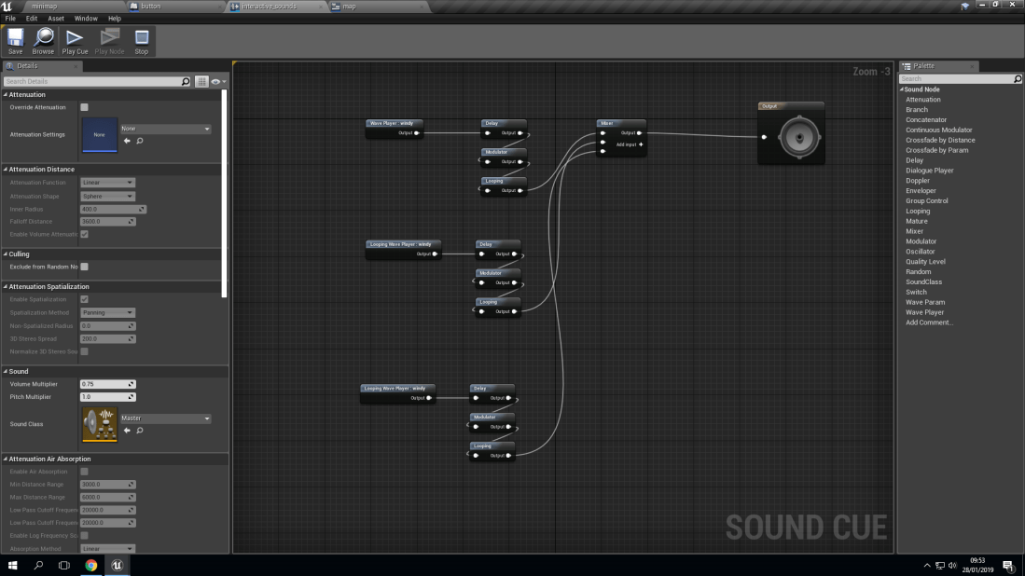The width and height of the screenshot is (1025, 576).
Task: Stop sound playback
Action: [141, 39]
